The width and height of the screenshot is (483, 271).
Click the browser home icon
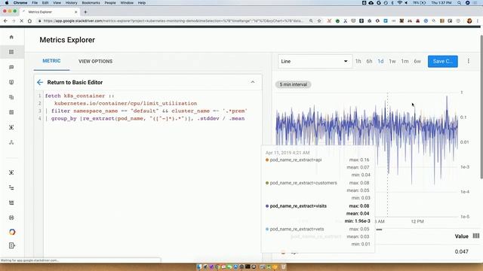29,21
